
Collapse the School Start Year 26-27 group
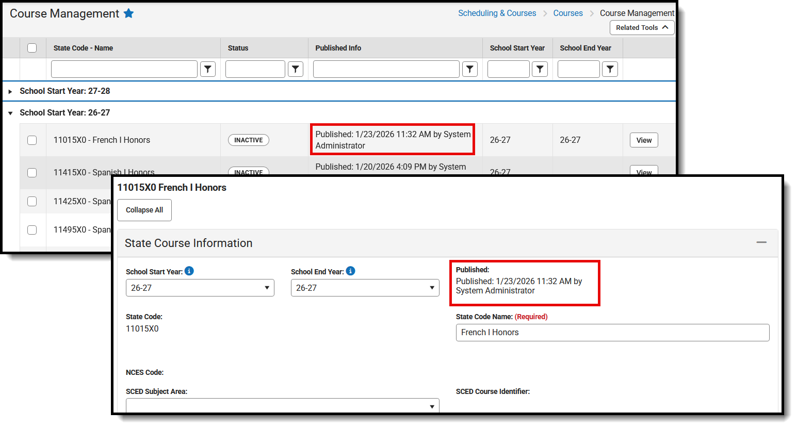(x=10, y=112)
